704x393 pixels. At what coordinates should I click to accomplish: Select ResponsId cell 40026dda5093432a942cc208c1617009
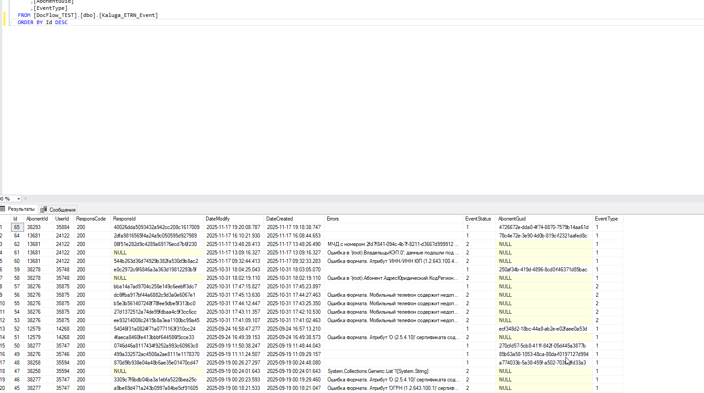point(157,227)
